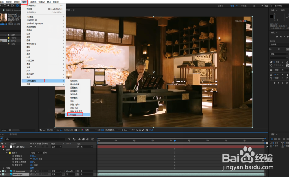Toggle fast previews icon in viewer

(x=137, y=130)
